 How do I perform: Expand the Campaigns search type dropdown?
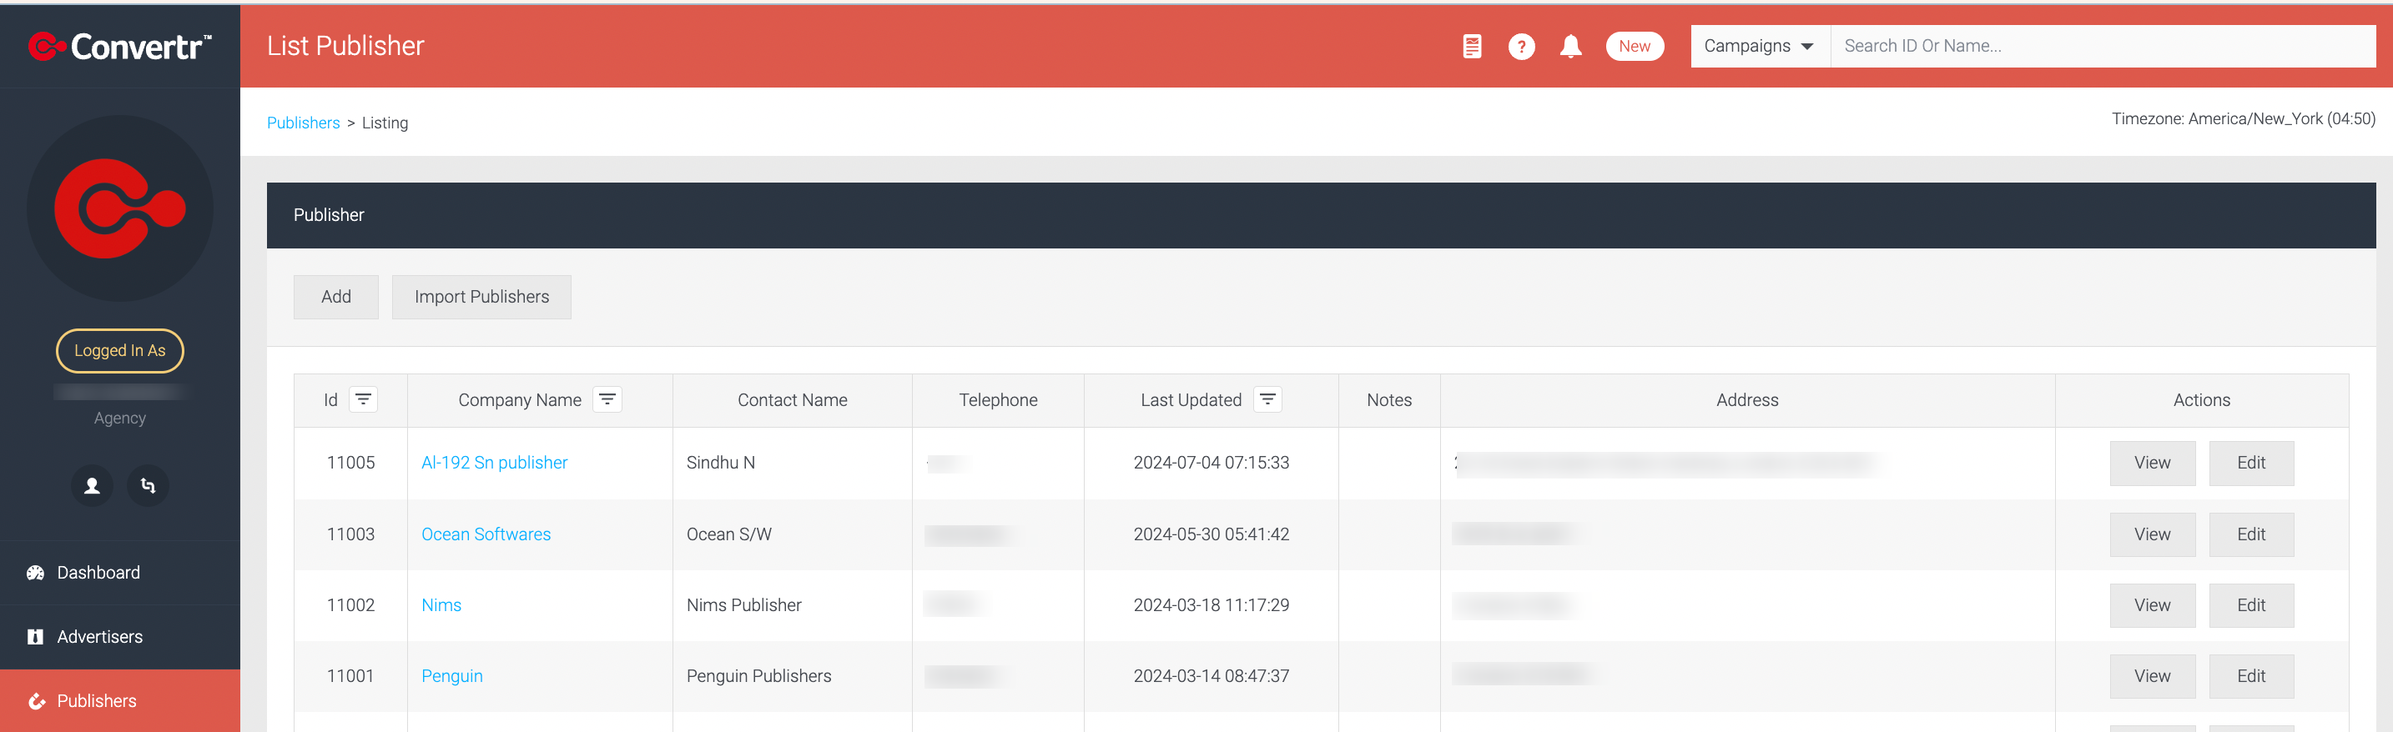point(1760,47)
